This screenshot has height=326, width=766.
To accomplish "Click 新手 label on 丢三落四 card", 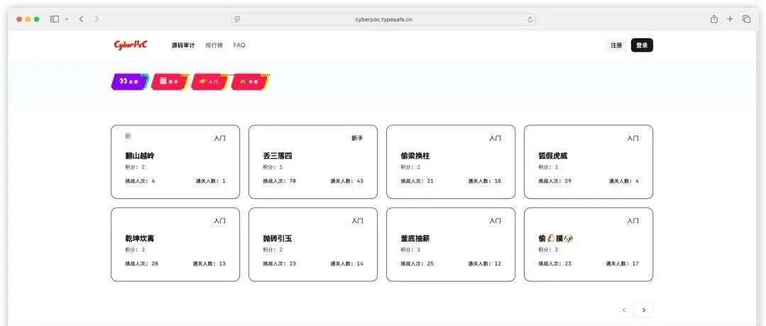I will pyautogui.click(x=357, y=138).
